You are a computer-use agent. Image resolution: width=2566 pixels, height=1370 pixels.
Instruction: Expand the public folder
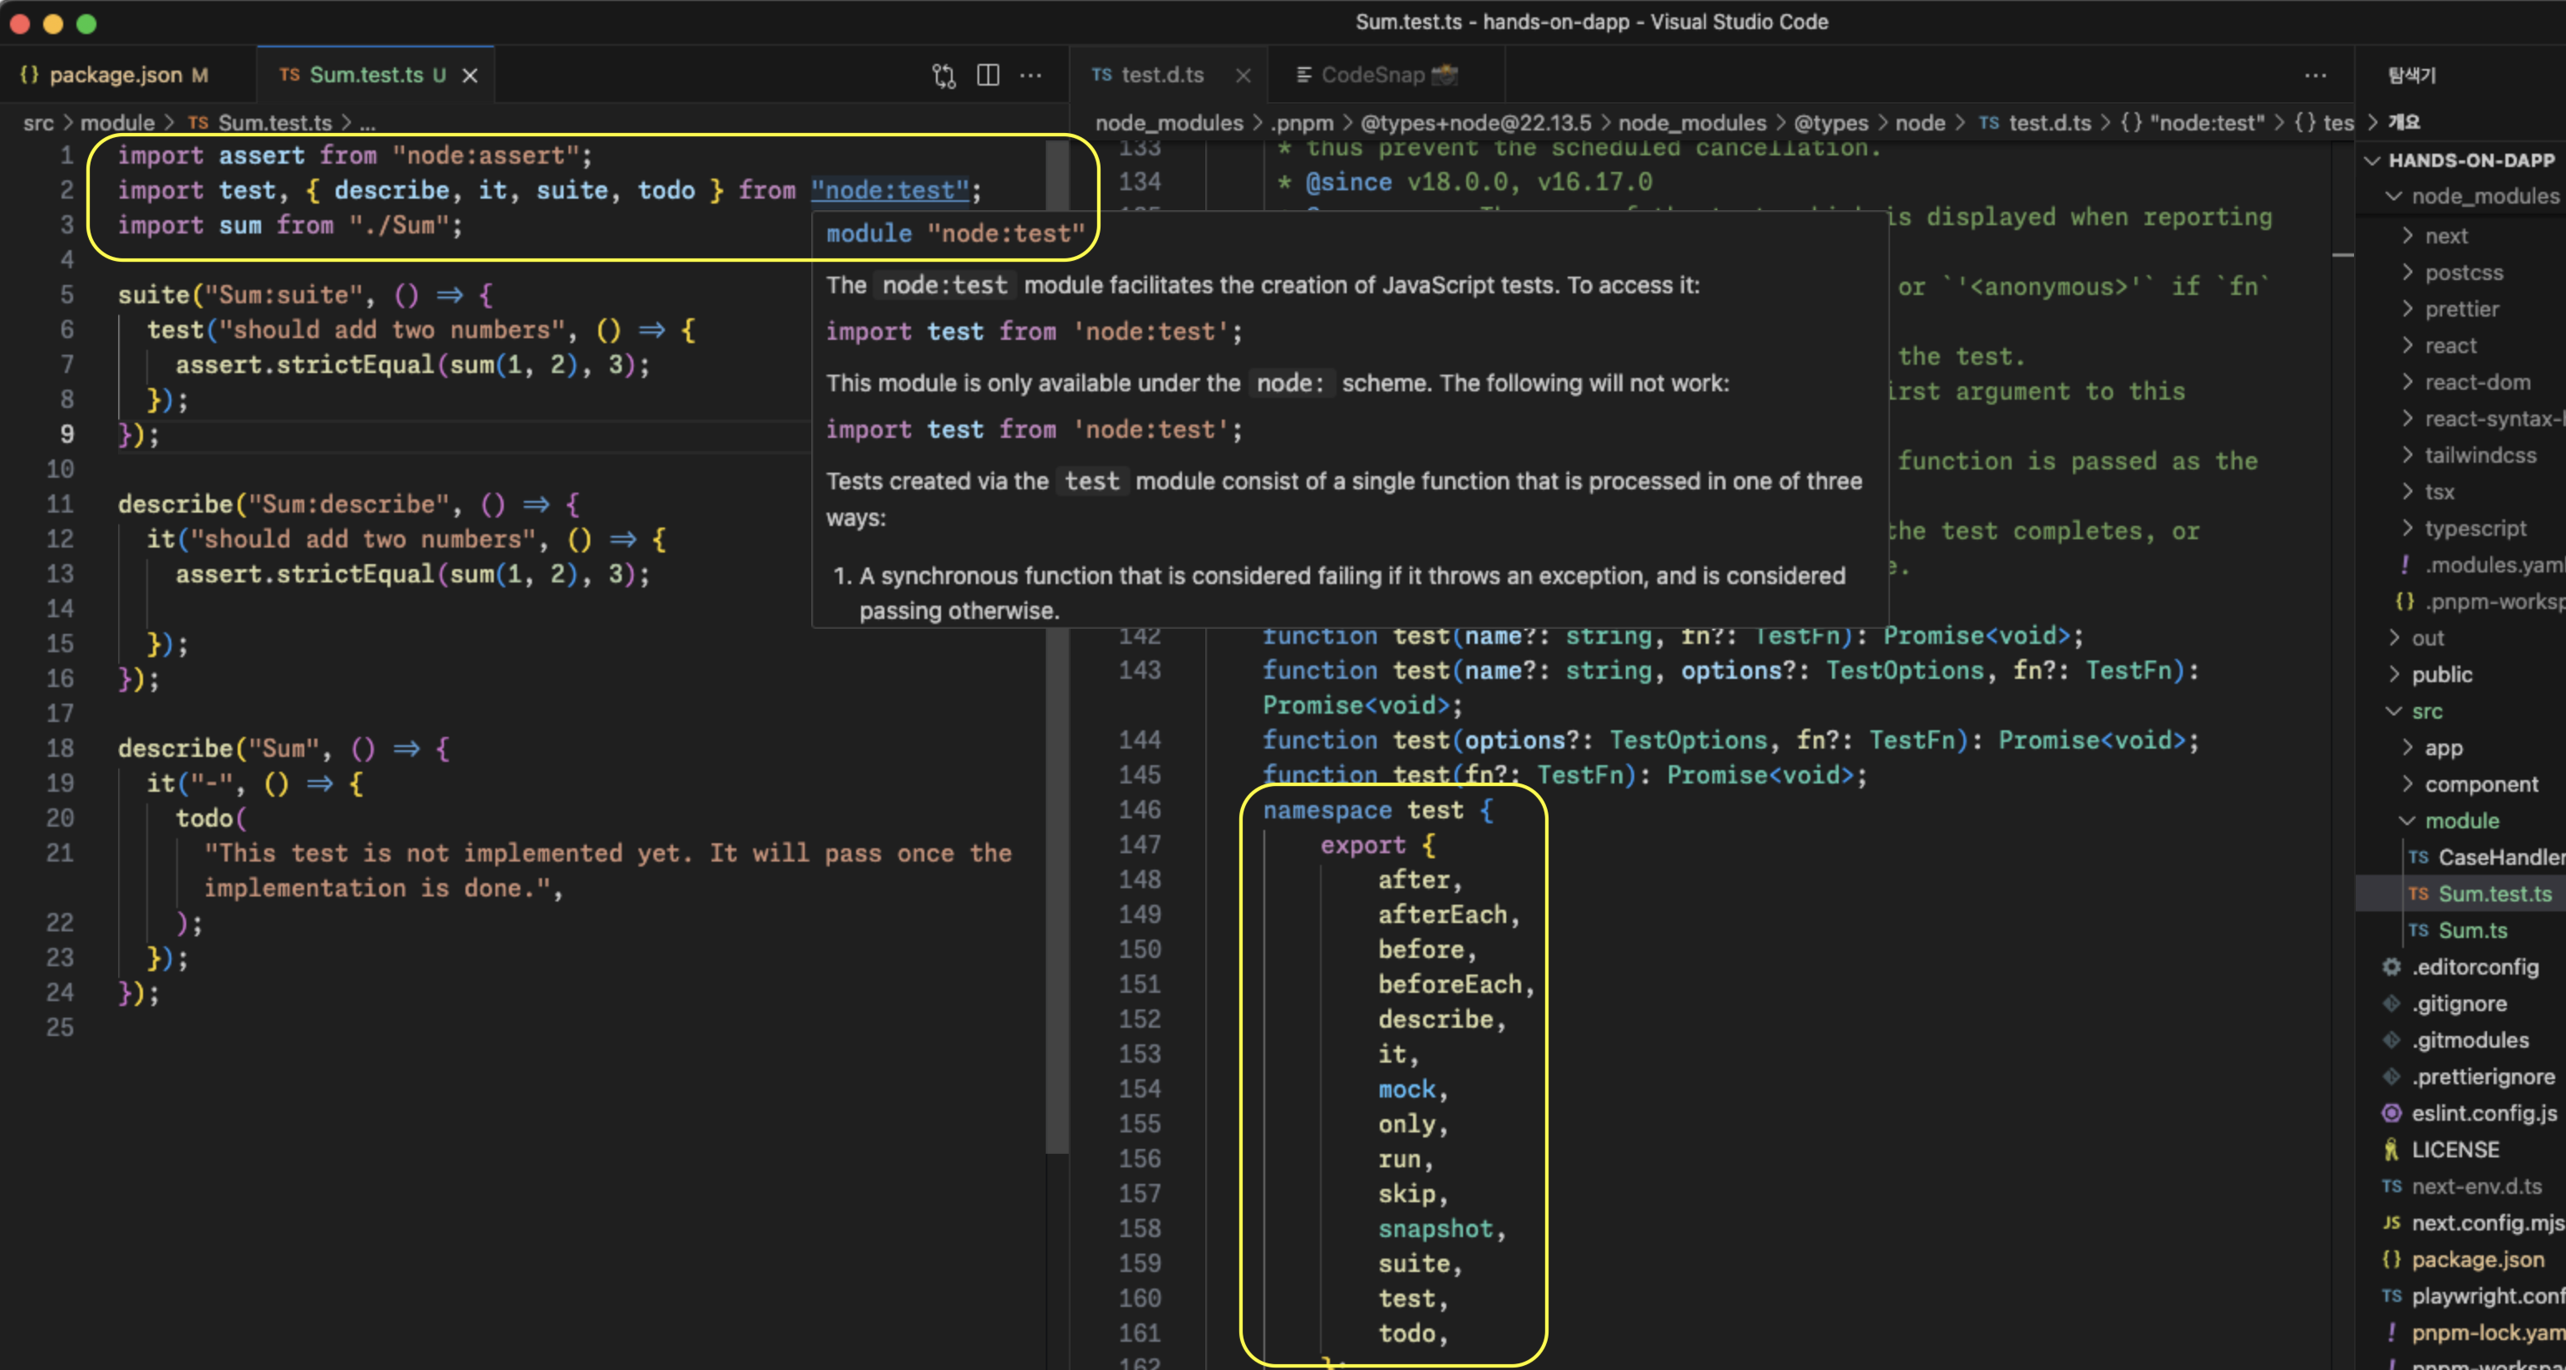click(2441, 675)
